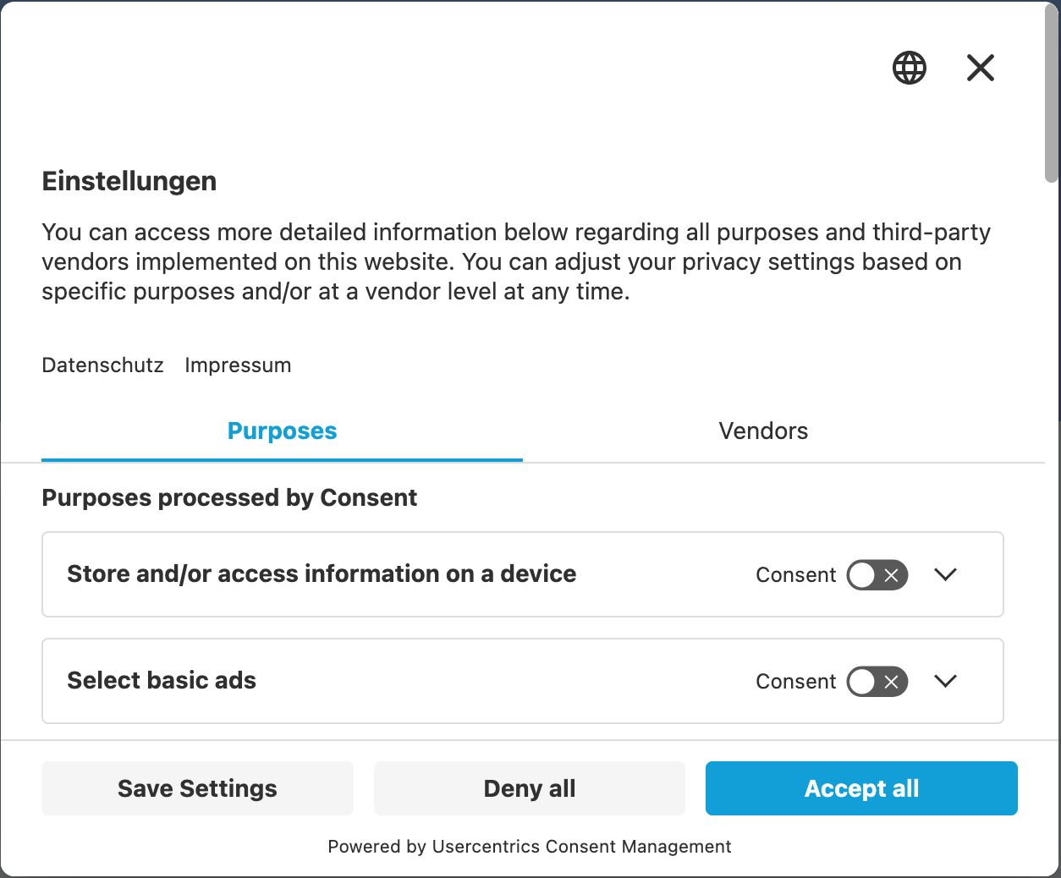1061x878 pixels.
Task: Click the Store and/or access information title
Action: click(322, 574)
